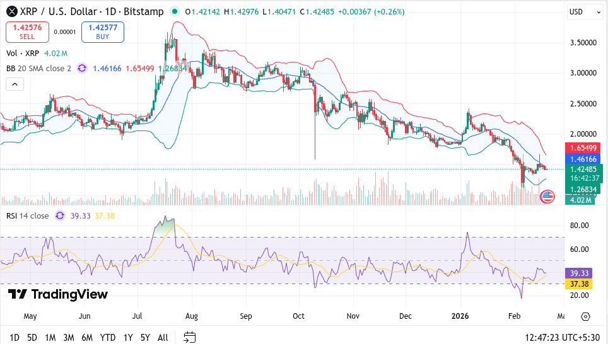Click the RSI indicator refresh icon

coord(60,215)
